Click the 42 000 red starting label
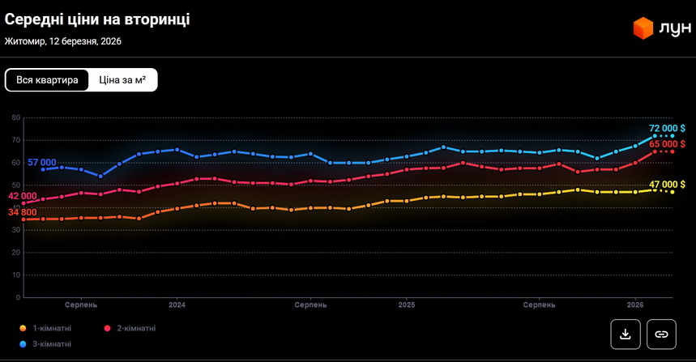This screenshot has width=696, height=362. tap(23, 196)
